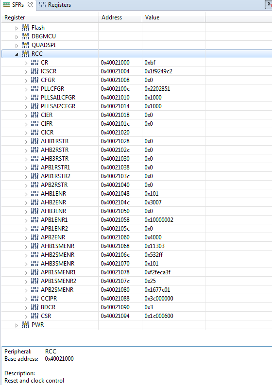The width and height of the screenshot is (272, 385).
Task: Select the AHB3SMENR register row
Action: point(136,264)
